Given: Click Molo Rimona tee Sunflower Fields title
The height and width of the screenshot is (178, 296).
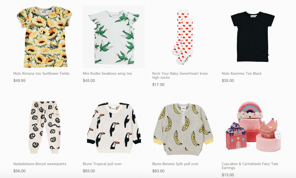Looking at the screenshot, I should click(x=41, y=74).
